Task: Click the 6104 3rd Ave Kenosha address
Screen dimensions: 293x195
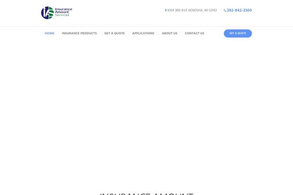Action: click(x=192, y=10)
